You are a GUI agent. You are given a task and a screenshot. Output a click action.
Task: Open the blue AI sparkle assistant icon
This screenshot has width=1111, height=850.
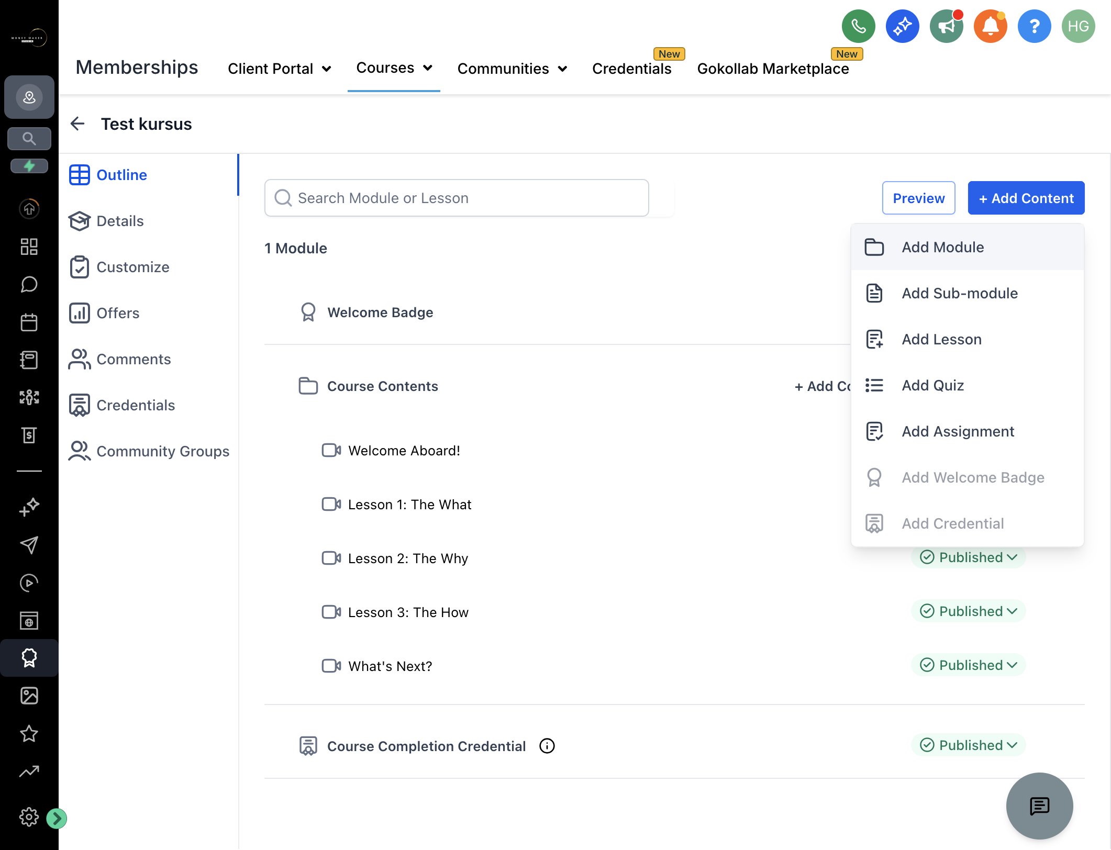click(x=902, y=26)
